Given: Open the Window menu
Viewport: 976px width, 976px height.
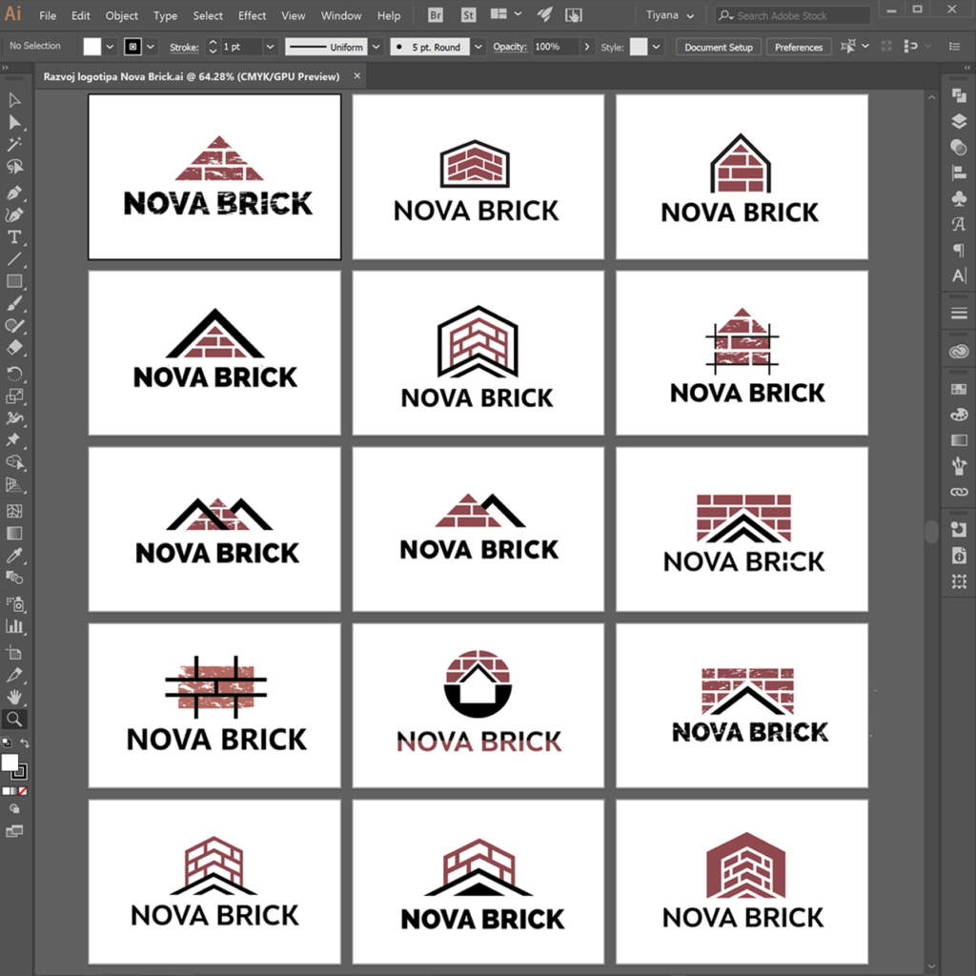Looking at the screenshot, I should pos(341,15).
